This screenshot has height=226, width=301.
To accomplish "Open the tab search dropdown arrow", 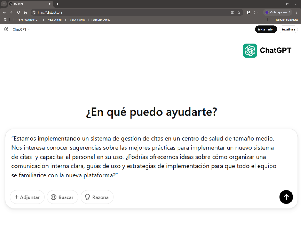I will tap(4, 4).
